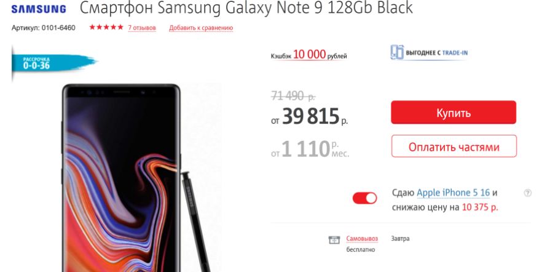Open the Apple iPhone 5 16 device selector
The image size is (550, 272).
tap(453, 193)
